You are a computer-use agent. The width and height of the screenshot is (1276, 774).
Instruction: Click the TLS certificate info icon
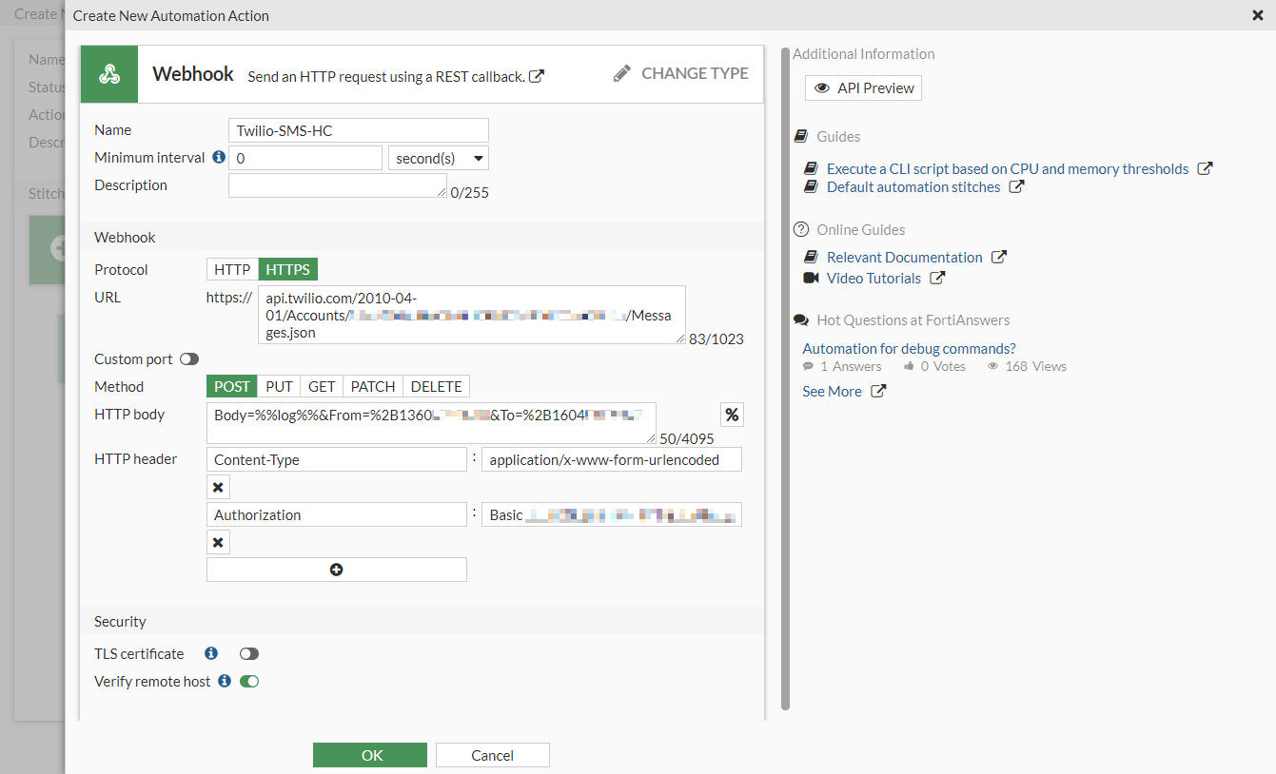point(211,653)
